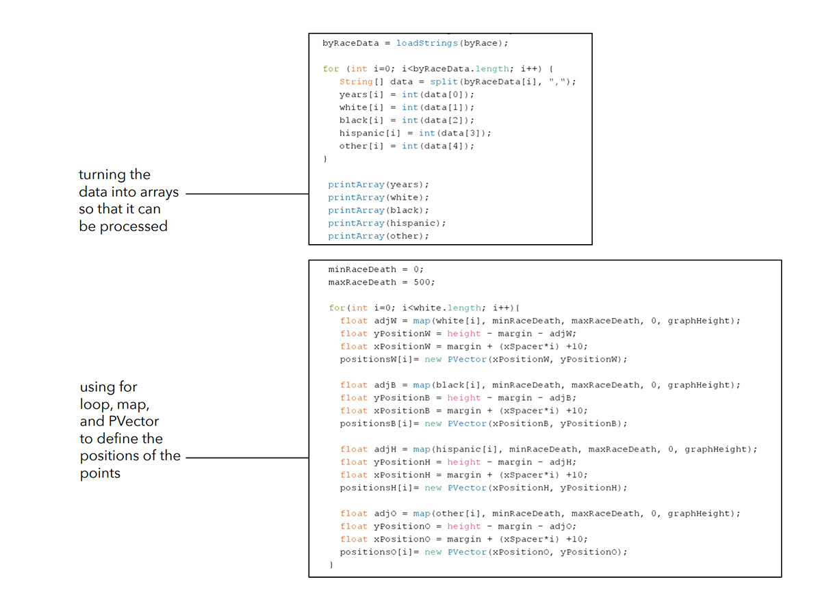818x610 pixels.
Task: Click the float adjW map line
Action: (x=540, y=321)
